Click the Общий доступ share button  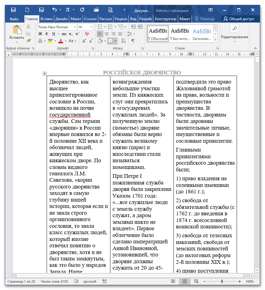pos(239,19)
